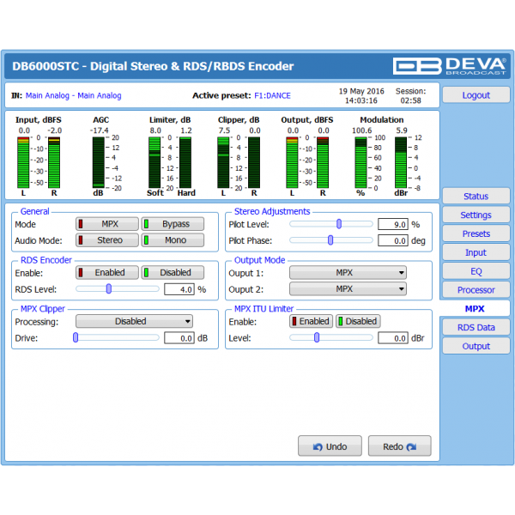Open the Processor tab
The image size is (515, 515).
(476, 290)
